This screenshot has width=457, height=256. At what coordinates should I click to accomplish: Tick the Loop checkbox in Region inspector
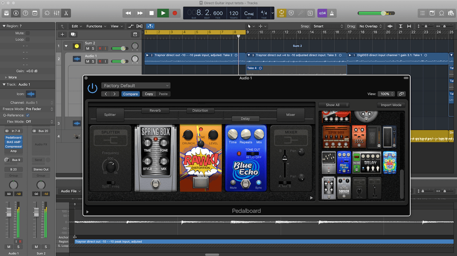27,39
